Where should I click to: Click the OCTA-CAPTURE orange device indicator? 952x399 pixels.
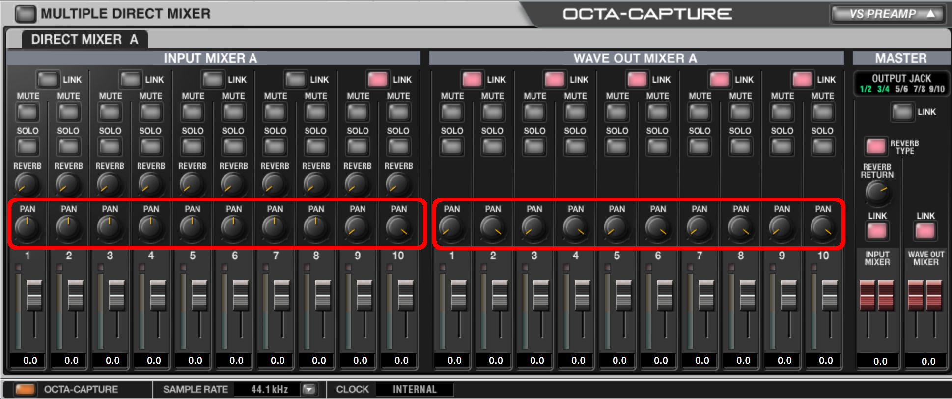point(25,390)
